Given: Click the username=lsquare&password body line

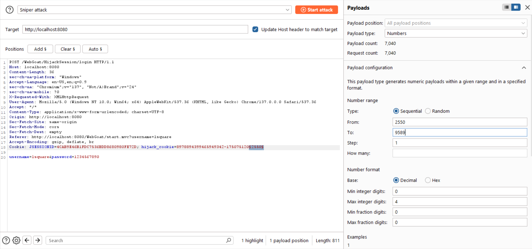Looking at the screenshot, I should [54, 157].
